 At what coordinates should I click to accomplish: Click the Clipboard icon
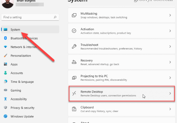tap(74, 109)
